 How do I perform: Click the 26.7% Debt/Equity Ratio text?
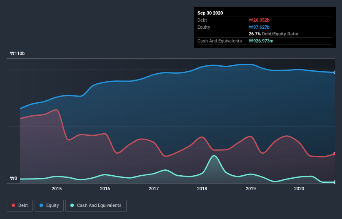point(274,34)
